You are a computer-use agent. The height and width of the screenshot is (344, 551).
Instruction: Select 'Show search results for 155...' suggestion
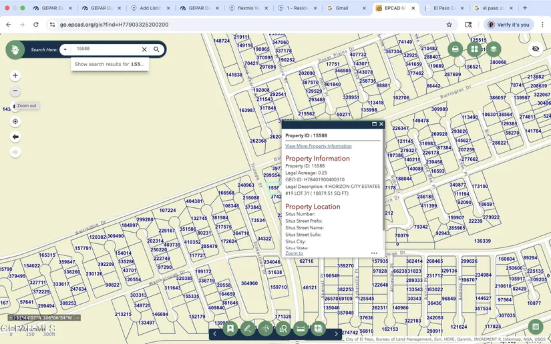(x=110, y=64)
